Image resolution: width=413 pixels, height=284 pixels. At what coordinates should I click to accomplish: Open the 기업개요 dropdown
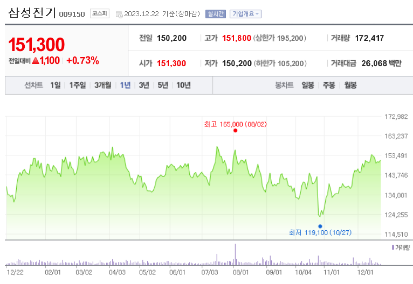tap(245, 13)
